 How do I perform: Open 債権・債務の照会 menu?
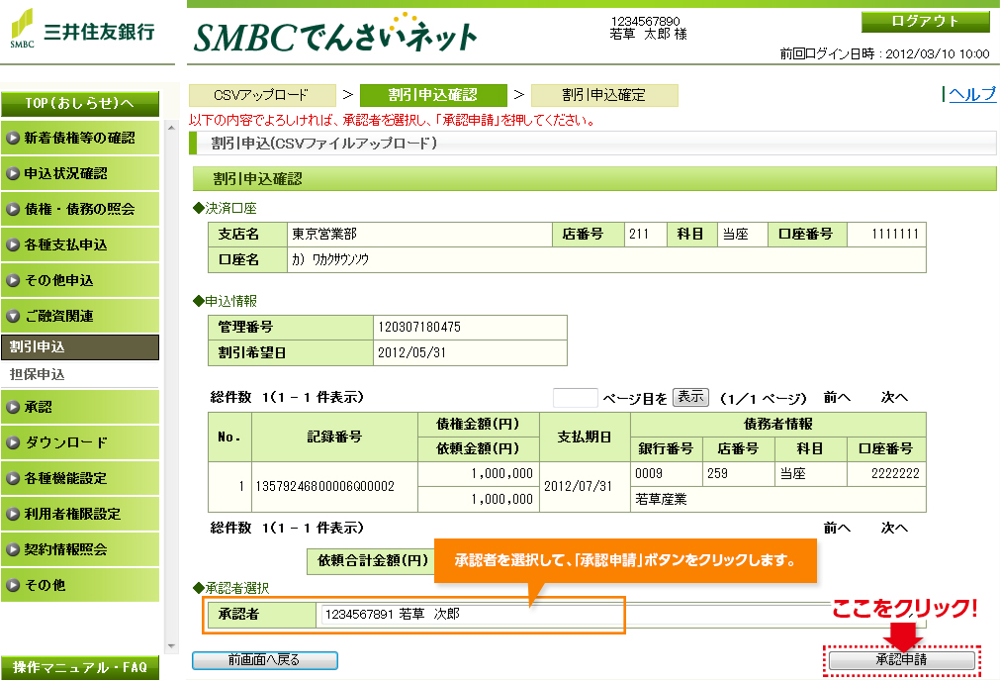click(80, 209)
